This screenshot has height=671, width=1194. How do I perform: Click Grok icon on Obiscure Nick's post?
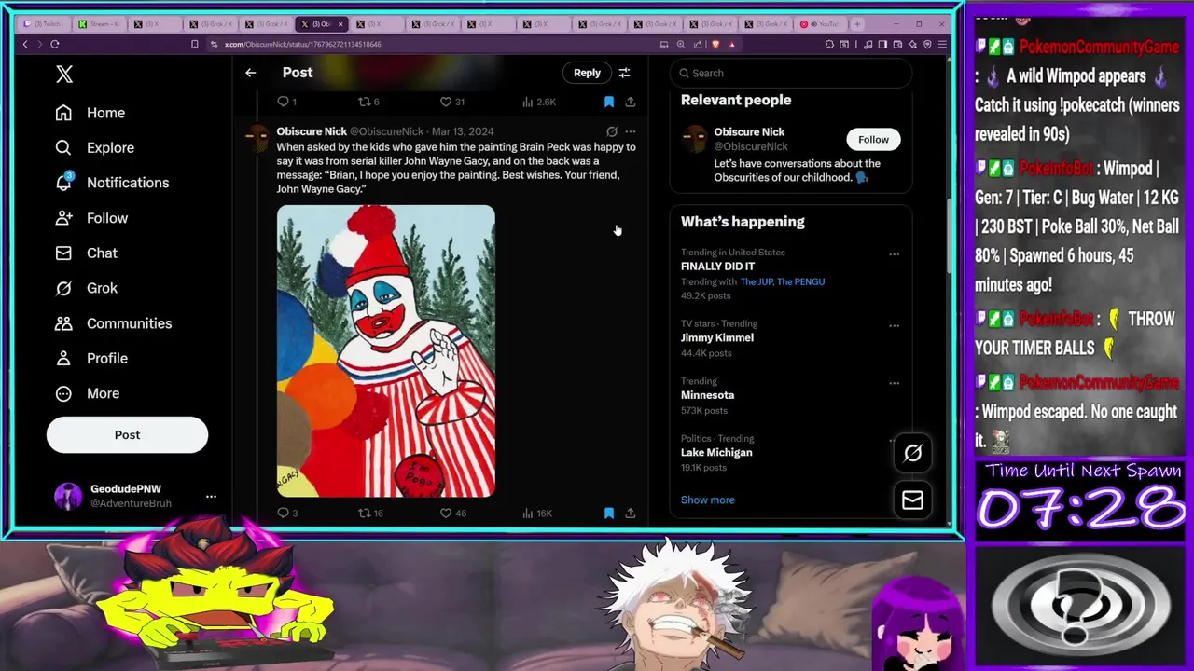click(611, 131)
